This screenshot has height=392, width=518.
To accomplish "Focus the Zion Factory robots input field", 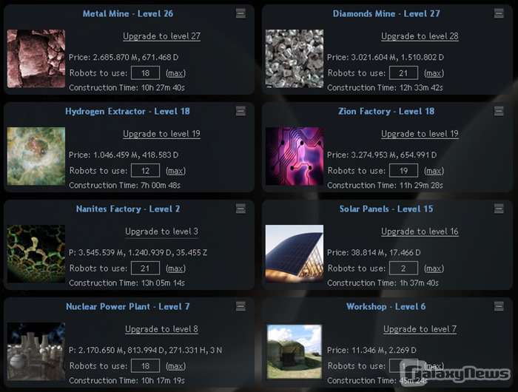I will (x=403, y=171).
